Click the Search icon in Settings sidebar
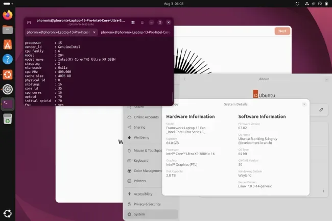Viewport: 332px width, 221px height. tap(129, 107)
